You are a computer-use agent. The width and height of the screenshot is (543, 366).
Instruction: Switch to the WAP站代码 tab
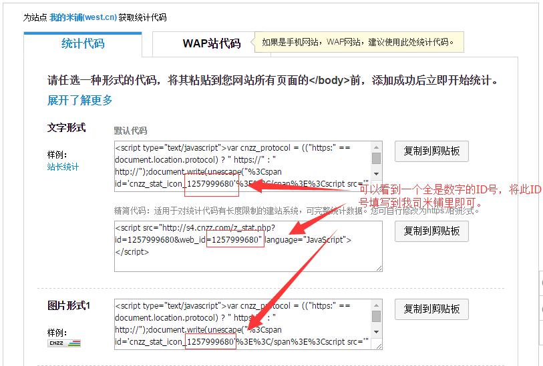[x=211, y=44]
